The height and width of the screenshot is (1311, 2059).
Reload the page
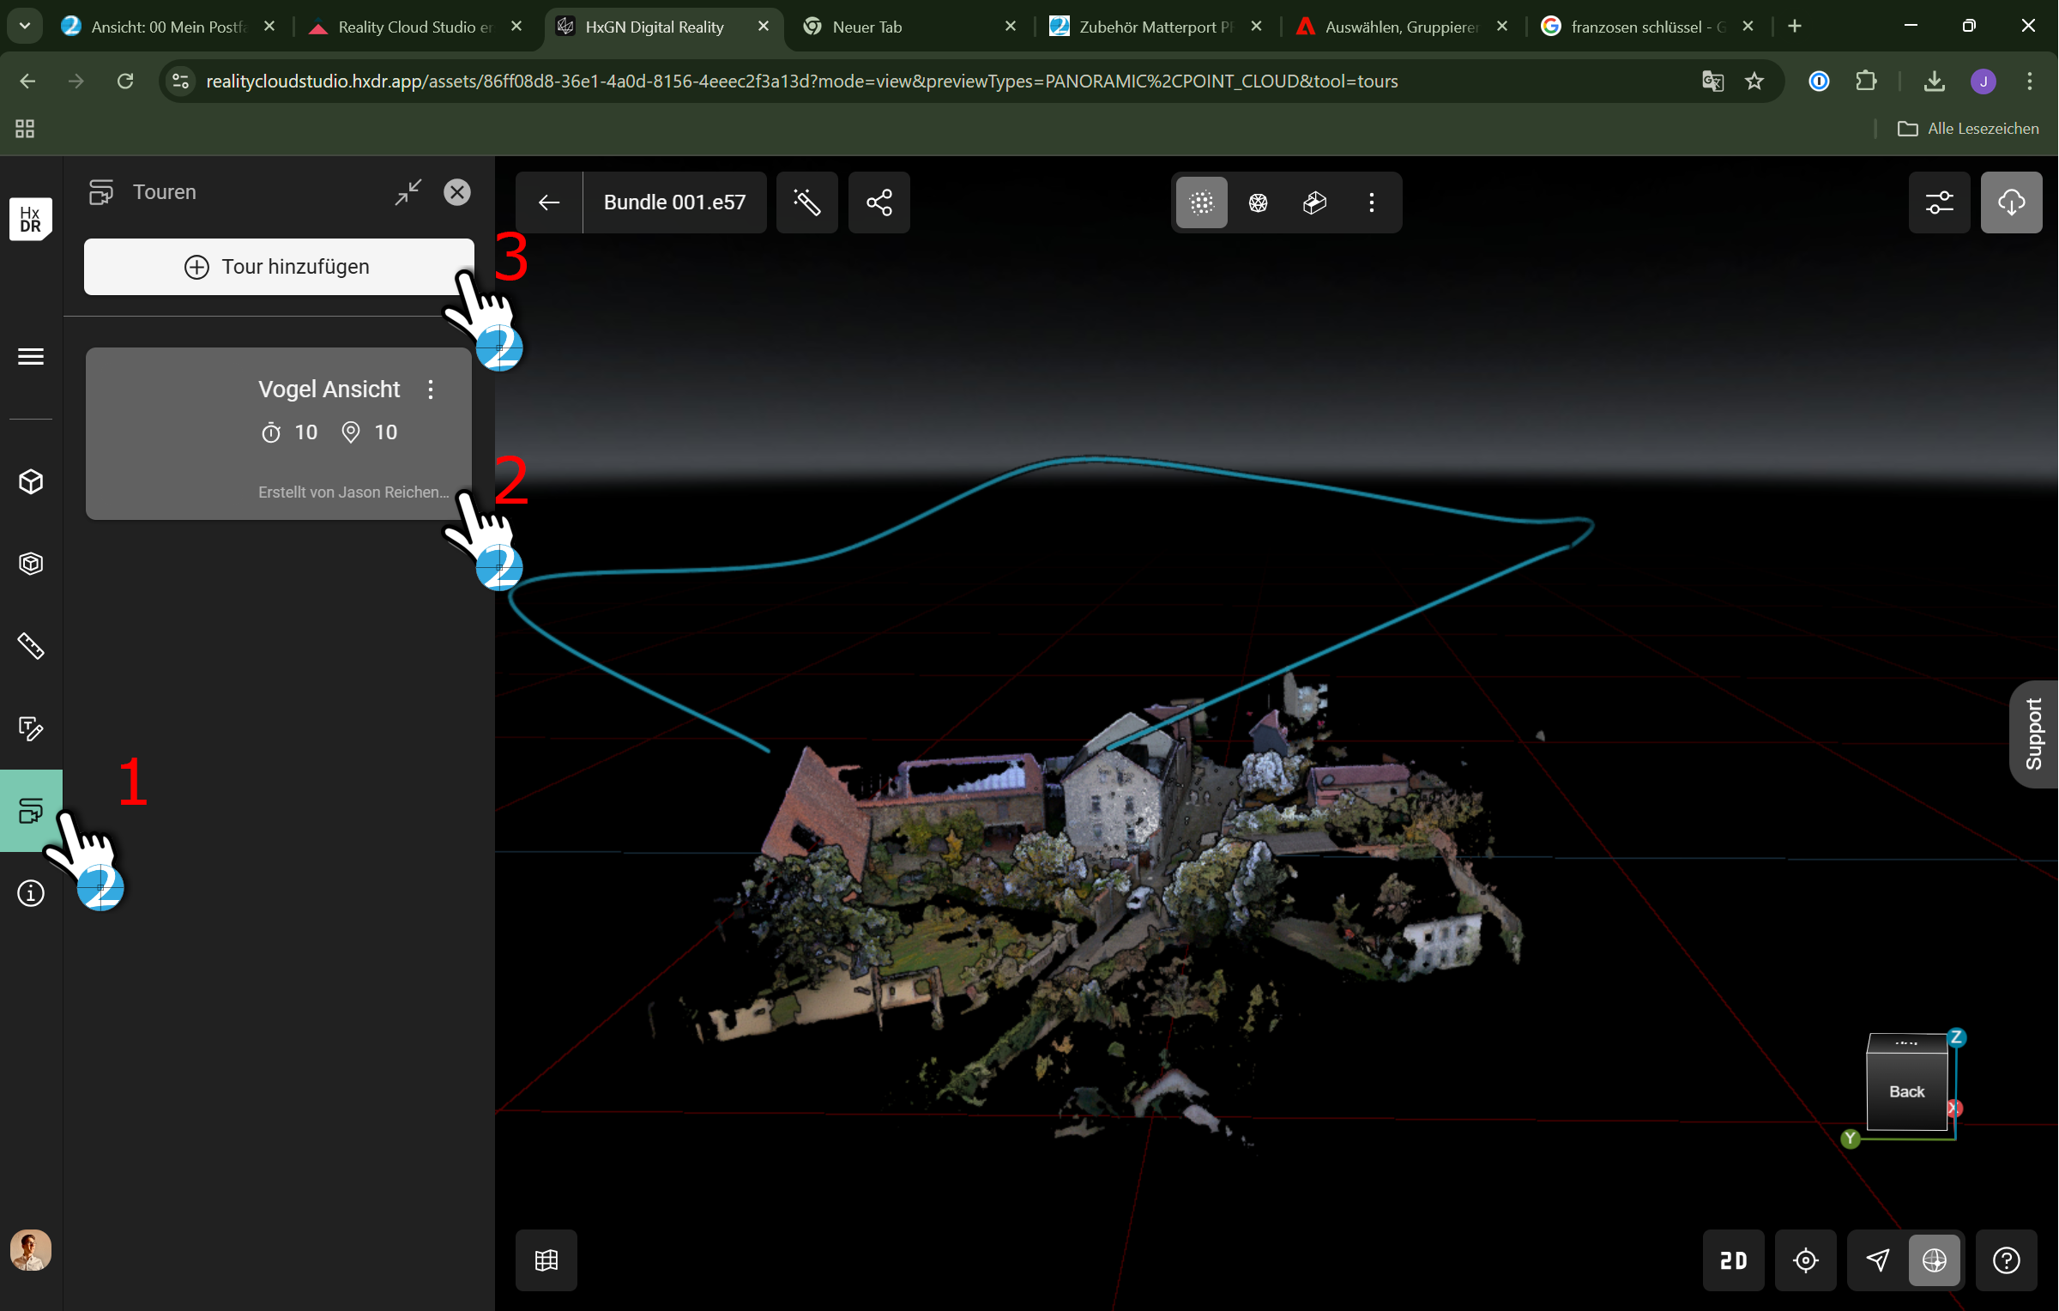coord(125,82)
